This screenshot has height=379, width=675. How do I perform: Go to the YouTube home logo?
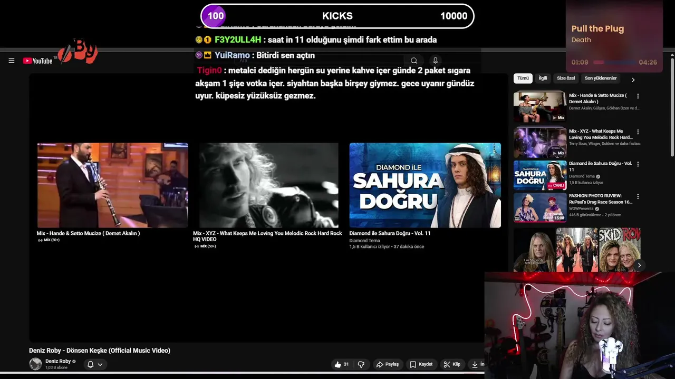[38, 61]
